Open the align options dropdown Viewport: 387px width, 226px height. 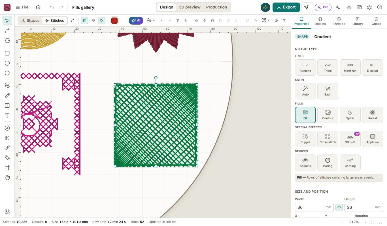pyautogui.click(x=151, y=21)
